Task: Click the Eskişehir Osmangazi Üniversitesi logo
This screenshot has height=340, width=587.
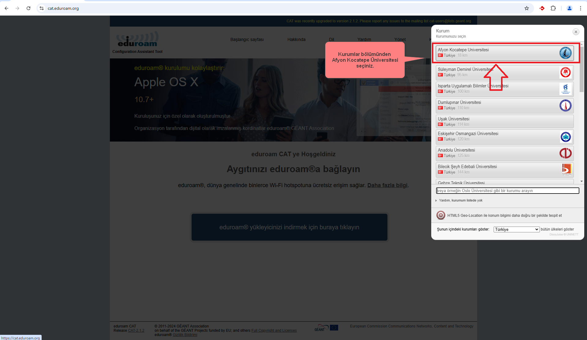Action: 565,137
